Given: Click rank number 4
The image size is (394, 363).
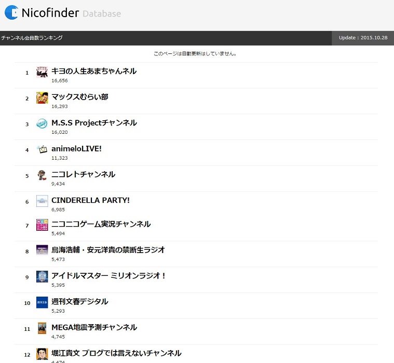Looking at the screenshot, I should (x=27, y=150).
